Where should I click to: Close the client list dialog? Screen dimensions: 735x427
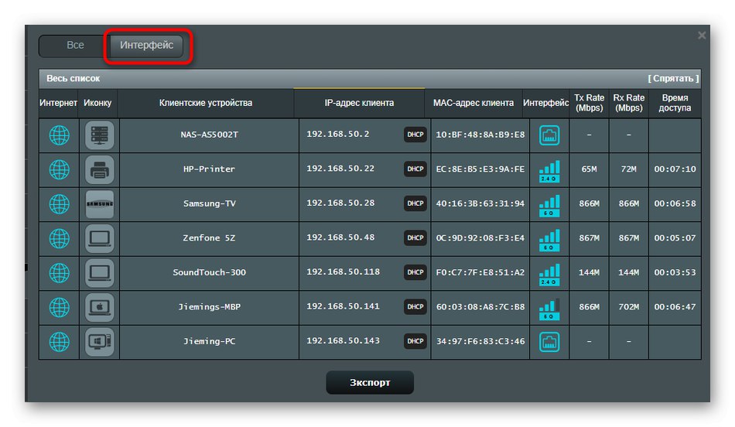coord(702,35)
